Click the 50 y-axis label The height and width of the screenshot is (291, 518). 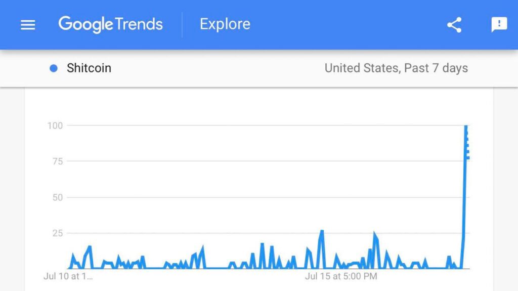click(57, 197)
